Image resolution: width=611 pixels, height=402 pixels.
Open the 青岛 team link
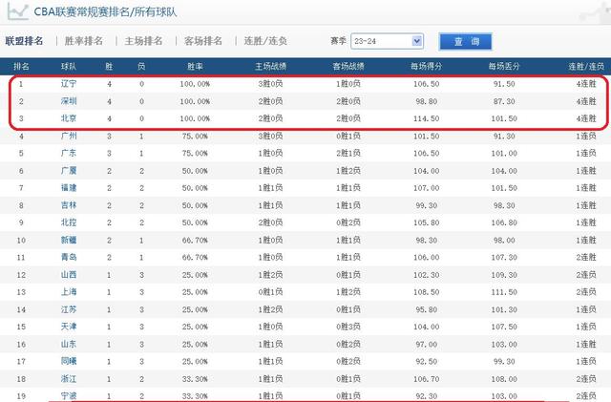click(x=69, y=257)
